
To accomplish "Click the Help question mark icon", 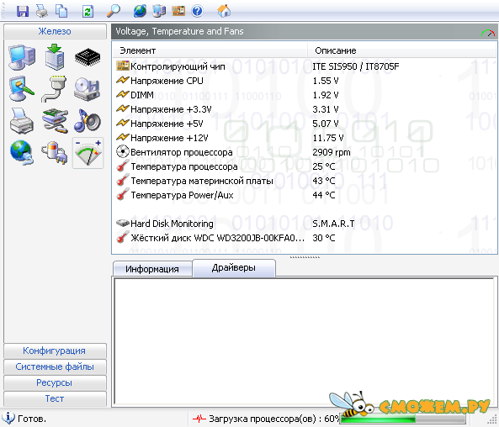I will click(x=197, y=12).
